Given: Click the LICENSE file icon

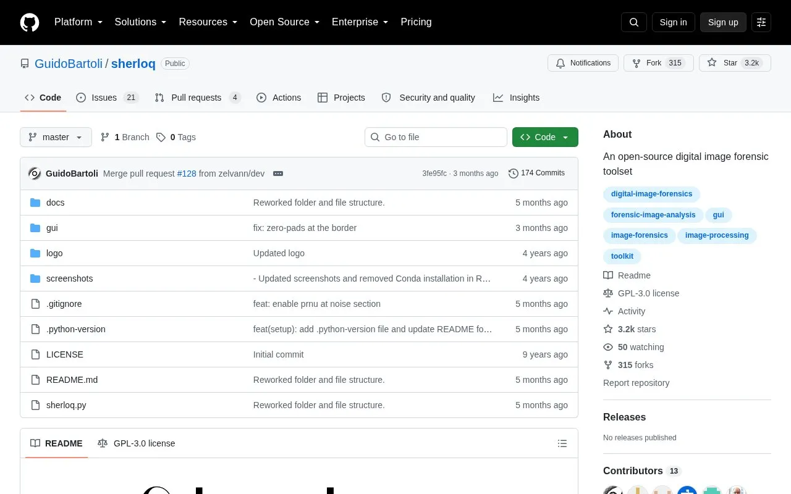Looking at the screenshot, I should [35, 354].
